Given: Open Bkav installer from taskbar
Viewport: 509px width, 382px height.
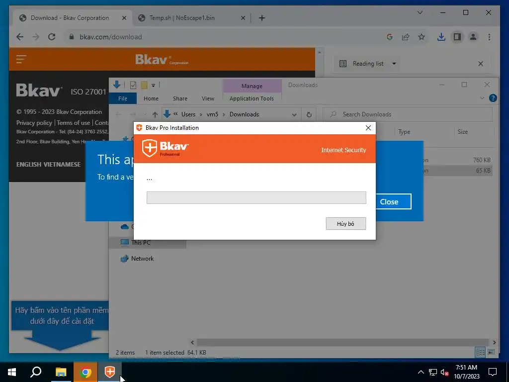Looking at the screenshot, I should (x=110, y=372).
